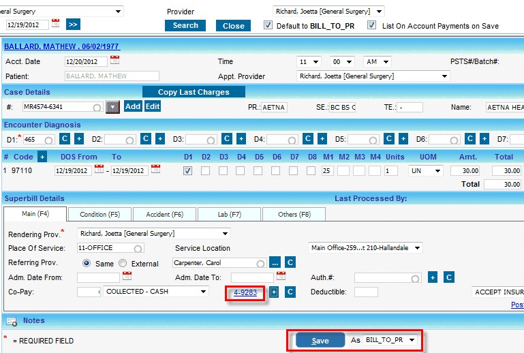Open Adm. Date From calendar icon
Viewport: 524px width, 353px height.
(127, 277)
